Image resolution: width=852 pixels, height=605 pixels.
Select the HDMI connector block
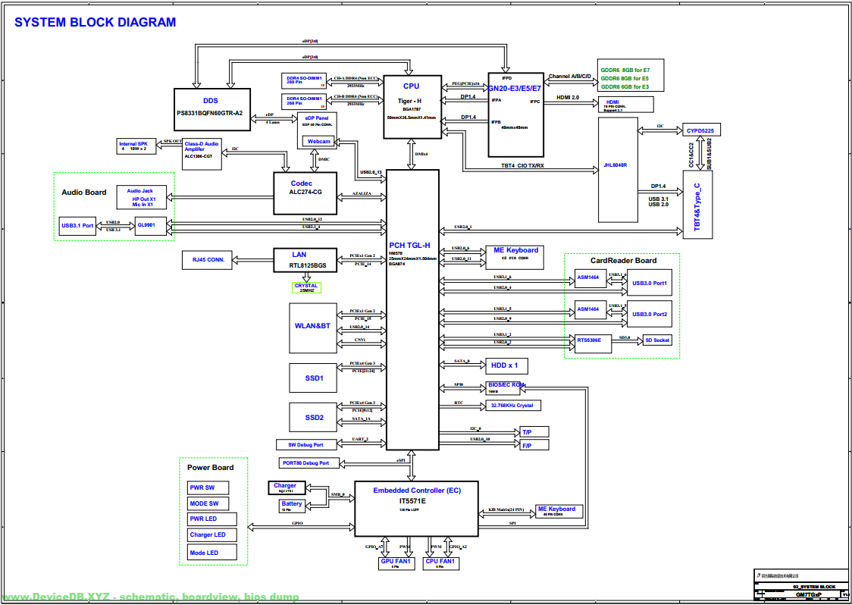tap(625, 104)
